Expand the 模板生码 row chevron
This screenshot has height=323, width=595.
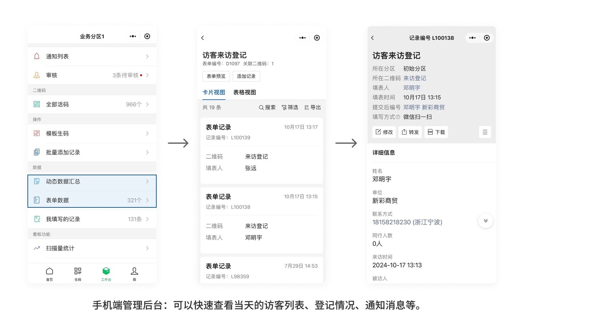pos(147,133)
